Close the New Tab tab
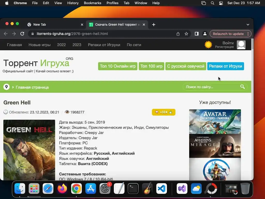The image size is (265, 199). tap(82, 25)
